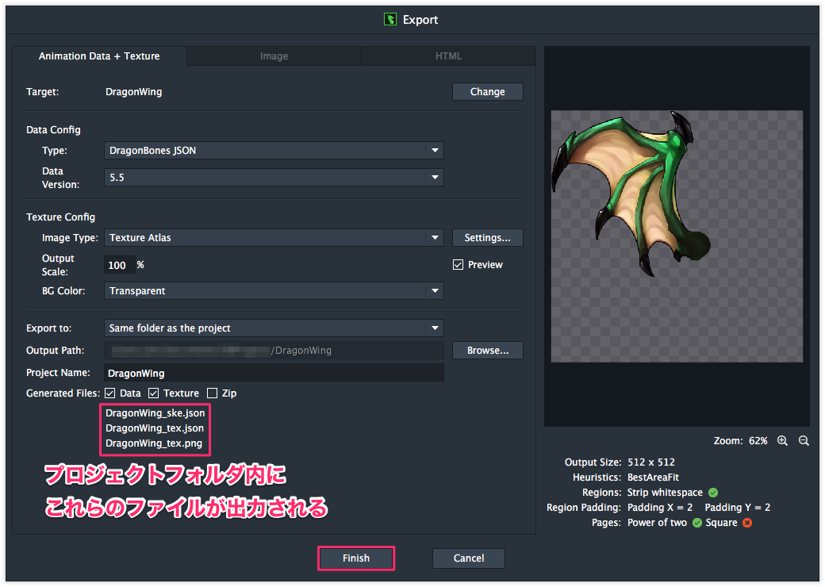Open the Type dropdown showing DragonBones JSON
The image size is (825, 587).
tap(274, 151)
